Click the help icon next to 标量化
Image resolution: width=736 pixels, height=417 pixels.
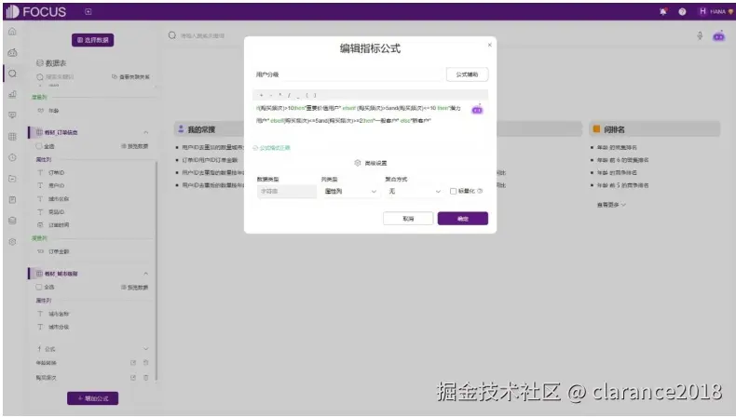480,191
